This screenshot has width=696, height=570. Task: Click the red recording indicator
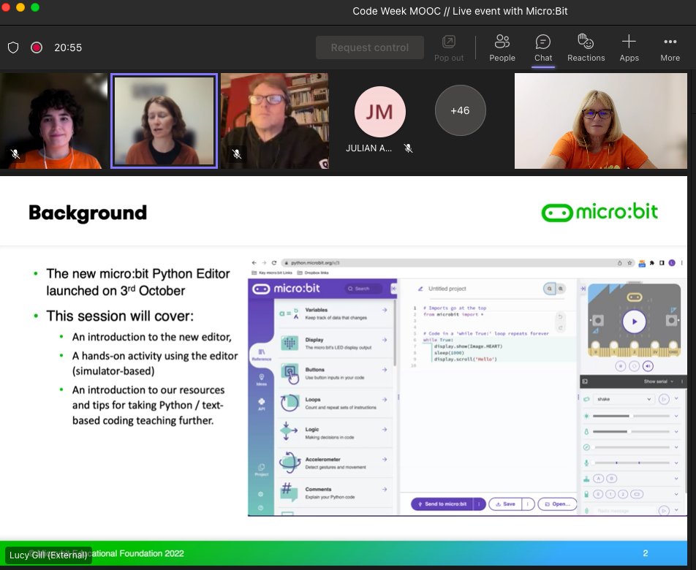37,47
